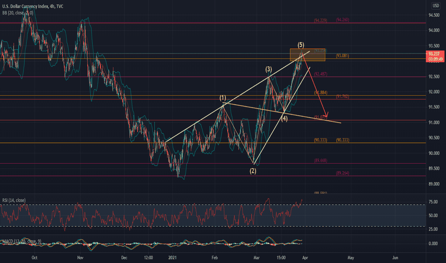
Task: Click 92.500 on the price axis
Action: (434, 77)
